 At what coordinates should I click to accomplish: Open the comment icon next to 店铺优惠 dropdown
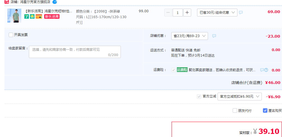point(214,36)
